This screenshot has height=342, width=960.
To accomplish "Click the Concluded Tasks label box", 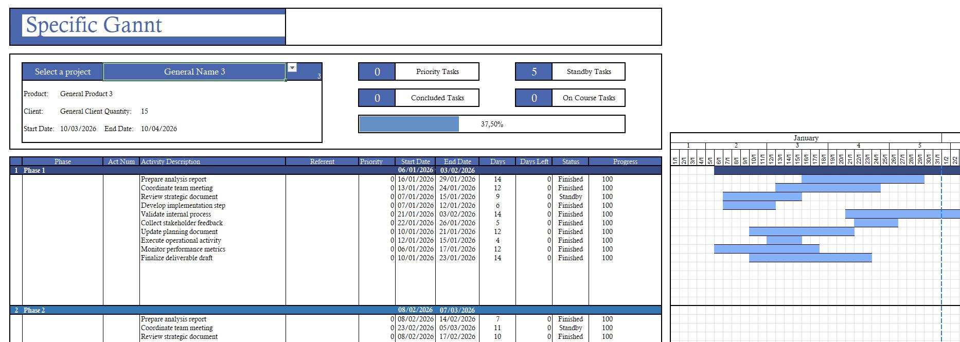I will point(437,98).
